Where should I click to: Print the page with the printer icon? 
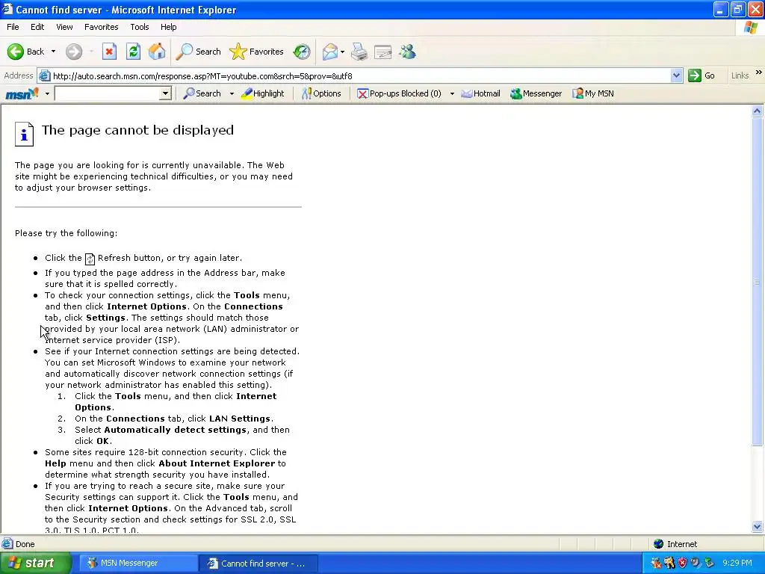pyautogui.click(x=359, y=52)
